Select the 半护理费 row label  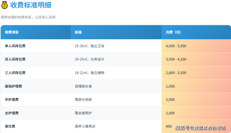tap(12, 100)
